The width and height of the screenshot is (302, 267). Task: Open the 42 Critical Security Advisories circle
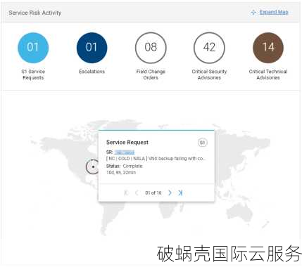tap(209, 48)
